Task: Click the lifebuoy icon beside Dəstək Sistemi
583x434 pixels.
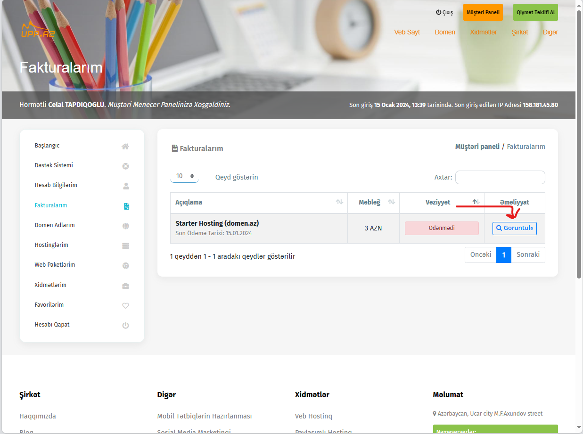Action: 125,166
